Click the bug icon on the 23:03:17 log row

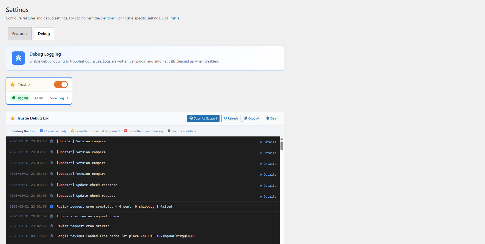tap(51, 152)
